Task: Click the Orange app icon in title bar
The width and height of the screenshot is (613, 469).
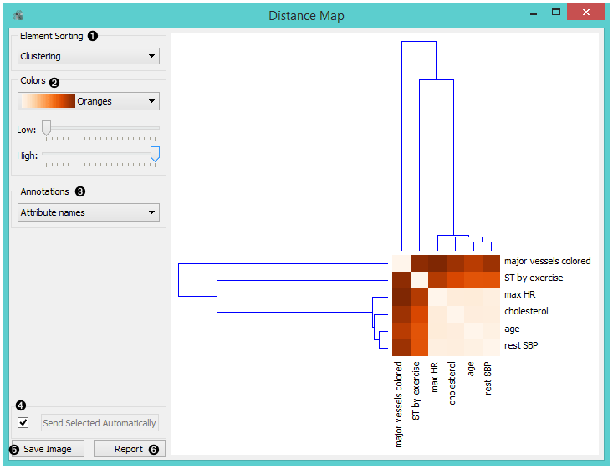Action: [18, 15]
